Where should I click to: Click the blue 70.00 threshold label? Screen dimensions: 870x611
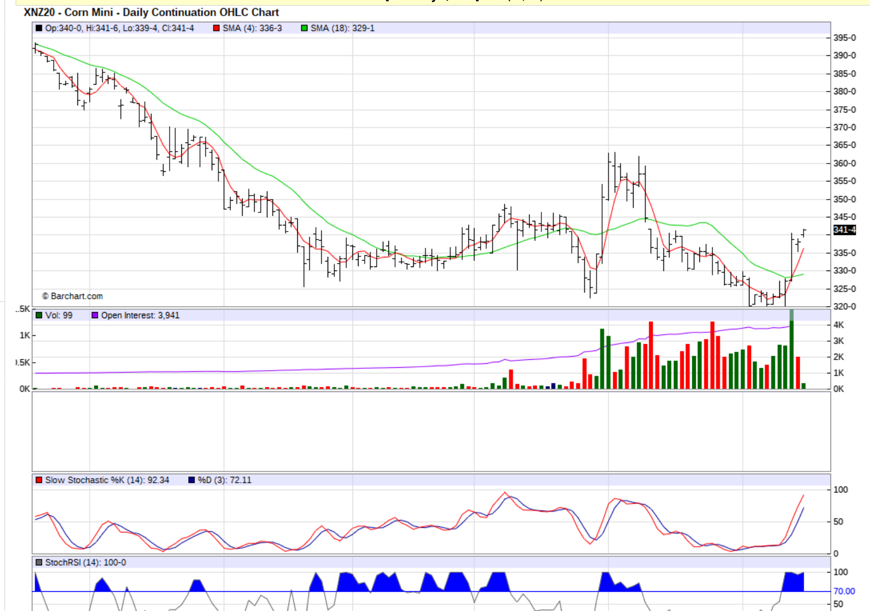point(844,591)
